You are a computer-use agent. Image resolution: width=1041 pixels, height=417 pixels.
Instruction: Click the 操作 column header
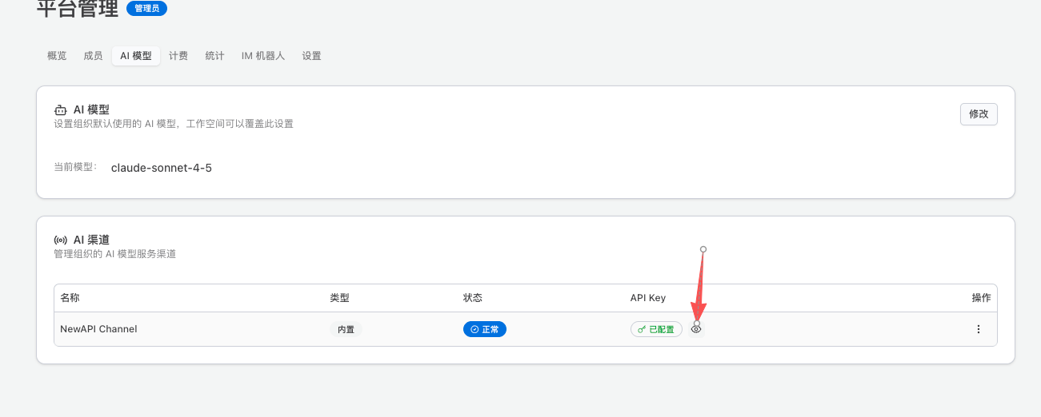[981, 298]
